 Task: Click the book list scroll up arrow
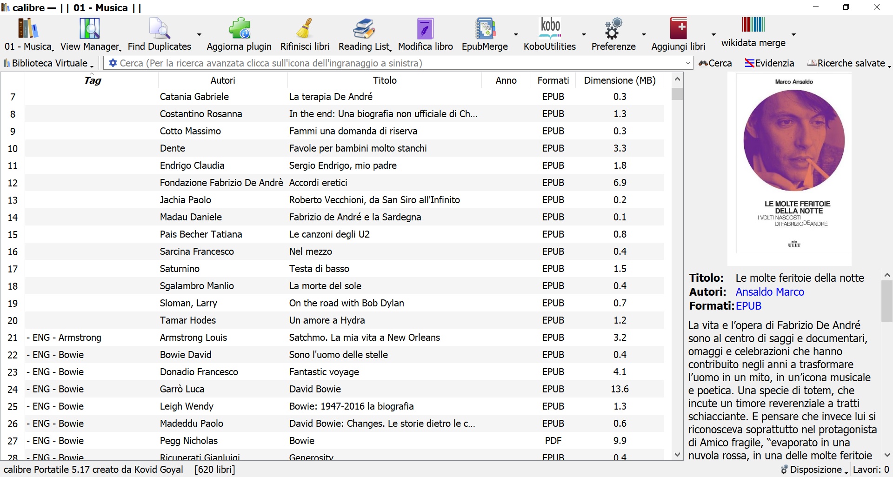pyautogui.click(x=677, y=79)
